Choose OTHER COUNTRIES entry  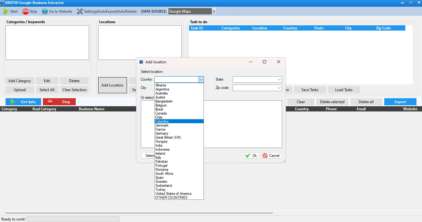[x=179, y=198]
